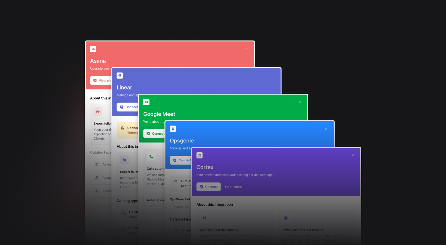Click the first Linear catalog type icon

click(x=124, y=213)
